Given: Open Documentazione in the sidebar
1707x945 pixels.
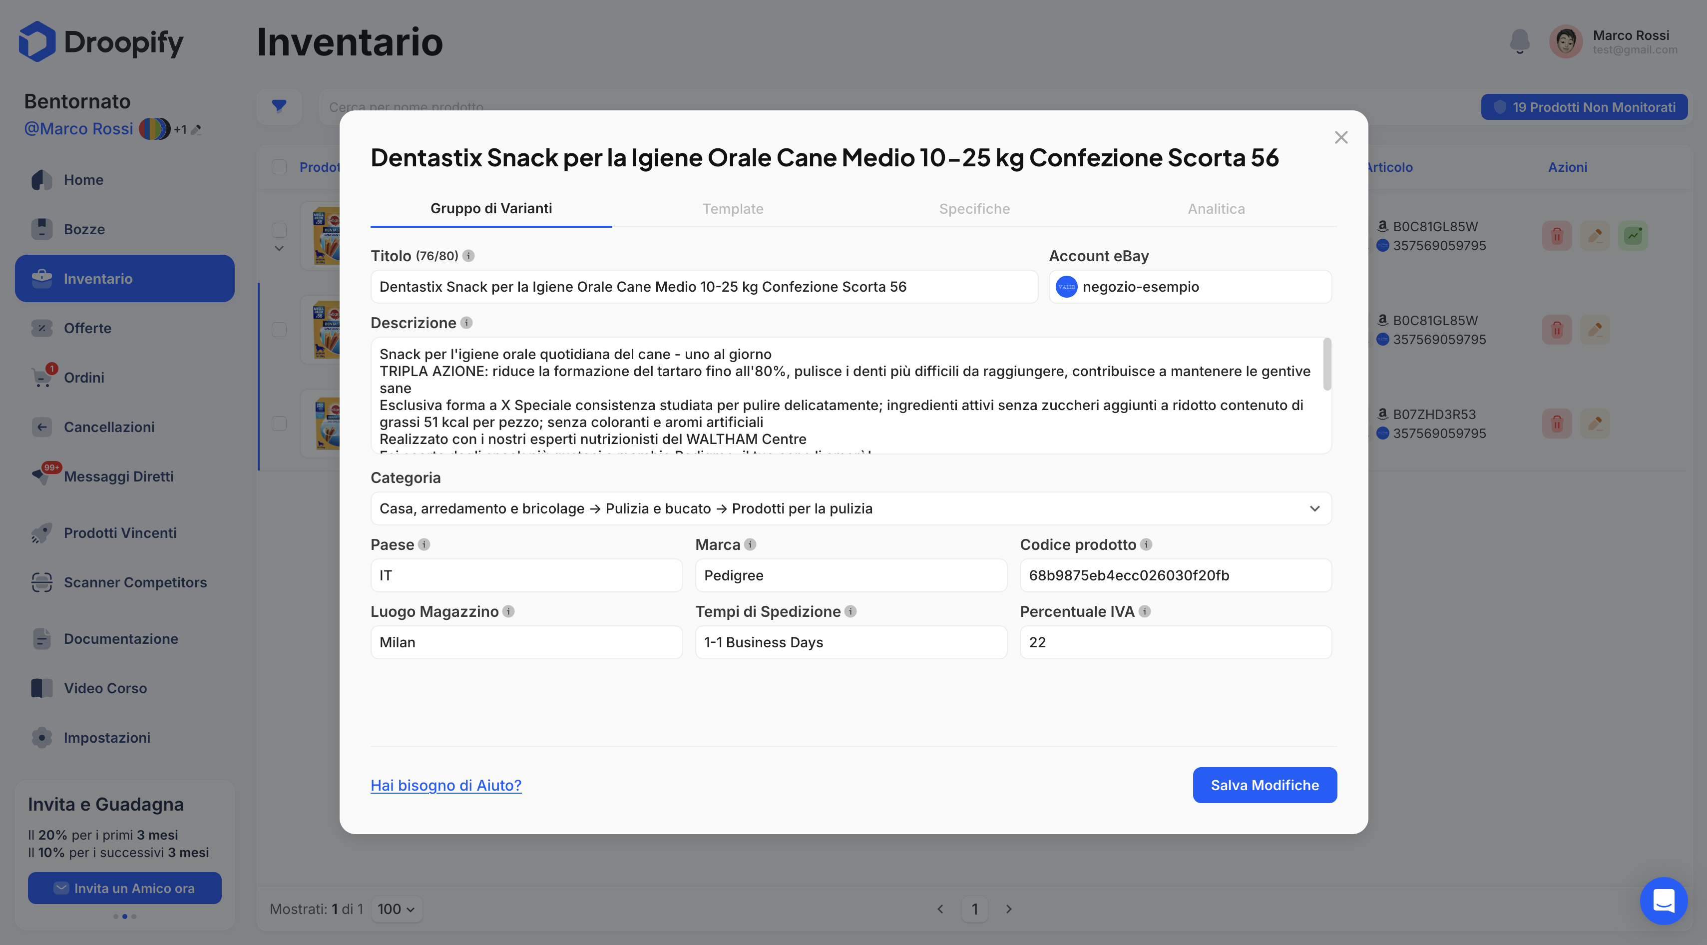Looking at the screenshot, I should (124, 639).
